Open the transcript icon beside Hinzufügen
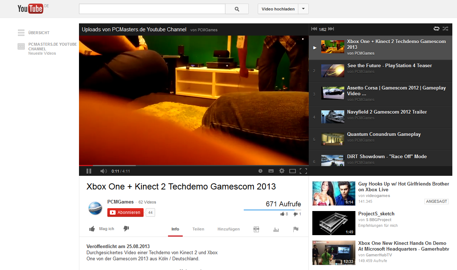The height and width of the screenshot is (270, 457). coord(256,229)
